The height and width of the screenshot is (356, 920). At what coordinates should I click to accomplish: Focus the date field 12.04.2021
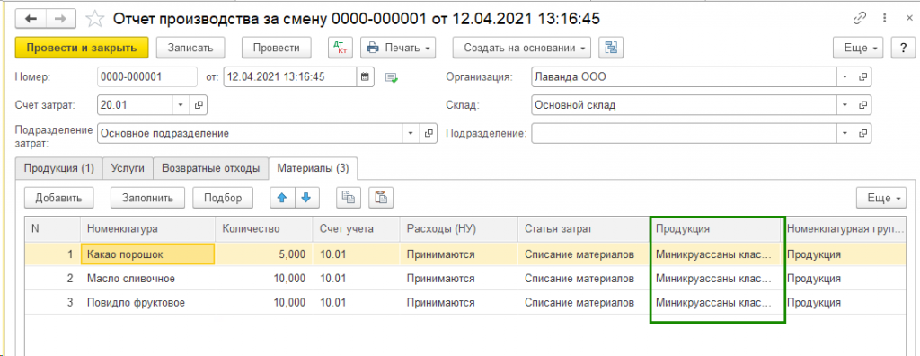pyautogui.click(x=290, y=76)
